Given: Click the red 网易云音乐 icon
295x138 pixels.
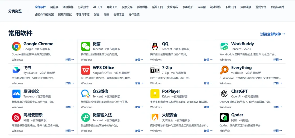Looking at the screenshot, I should point(16,118).
